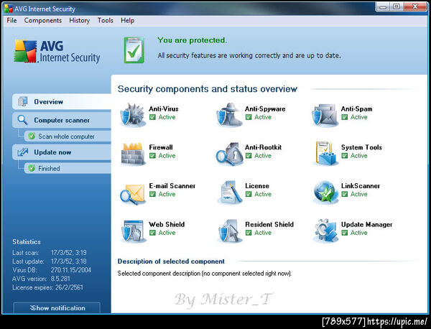Select the Finished update entry
The image size is (431, 329).
coord(68,168)
